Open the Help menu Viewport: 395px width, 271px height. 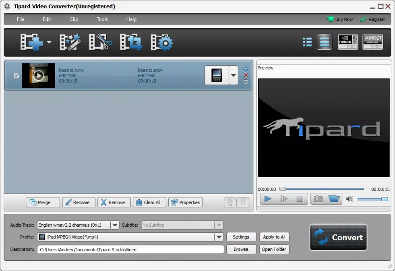131,19
